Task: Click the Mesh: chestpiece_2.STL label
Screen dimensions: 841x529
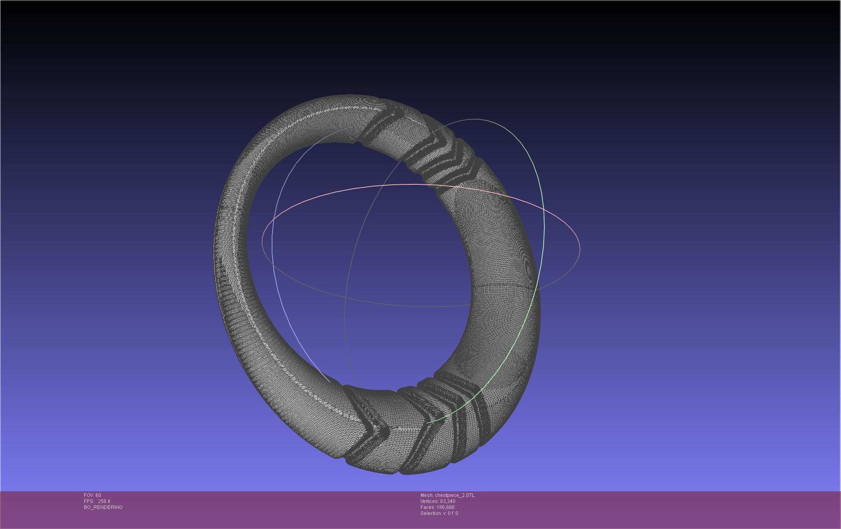Action: 447,495
